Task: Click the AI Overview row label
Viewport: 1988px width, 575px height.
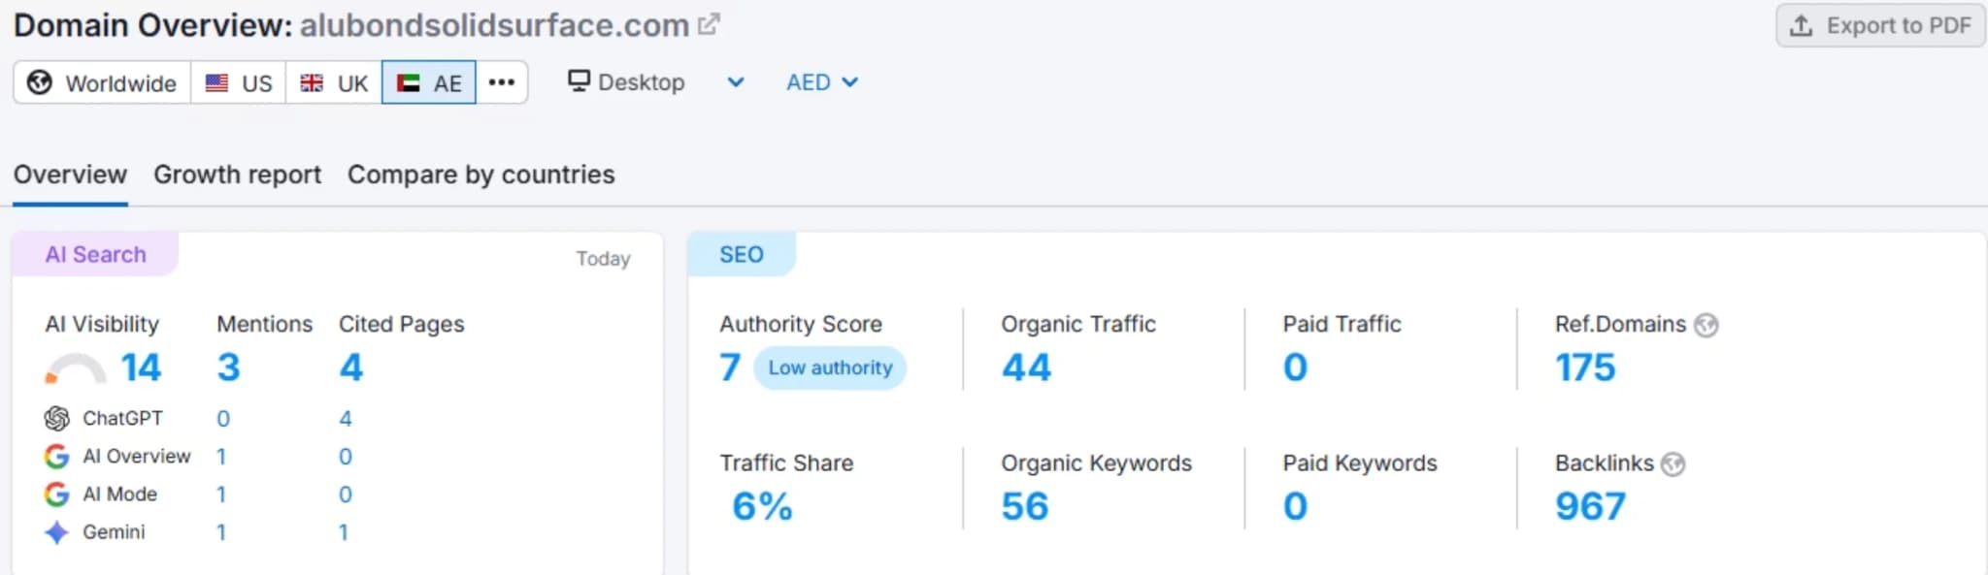Action: point(137,456)
